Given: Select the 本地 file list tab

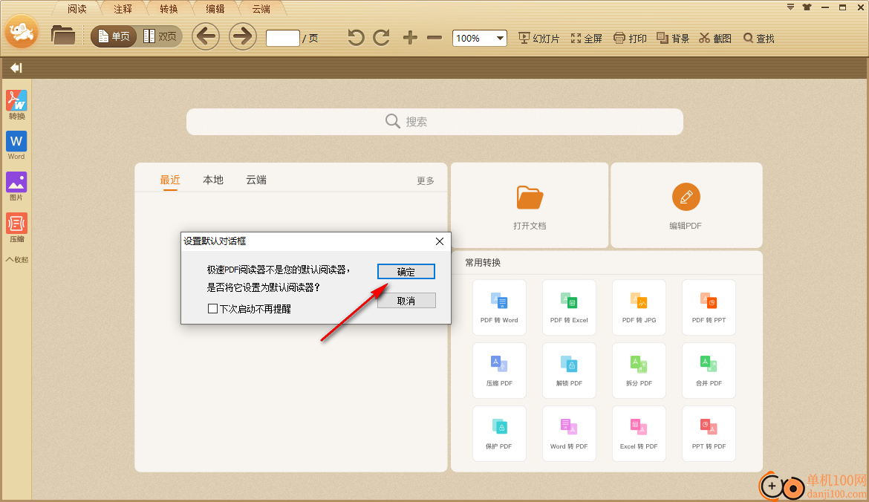Looking at the screenshot, I should pyautogui.click(x=213, y=180).
